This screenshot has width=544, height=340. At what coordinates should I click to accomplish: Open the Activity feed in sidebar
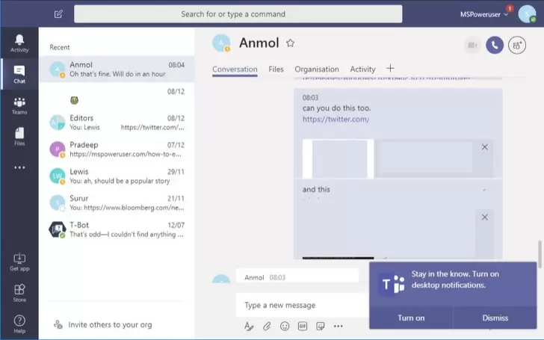(x=19, y=43)
